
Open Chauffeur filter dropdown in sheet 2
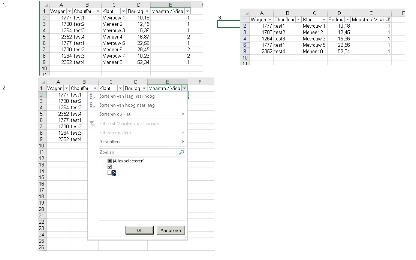point(95,88)
